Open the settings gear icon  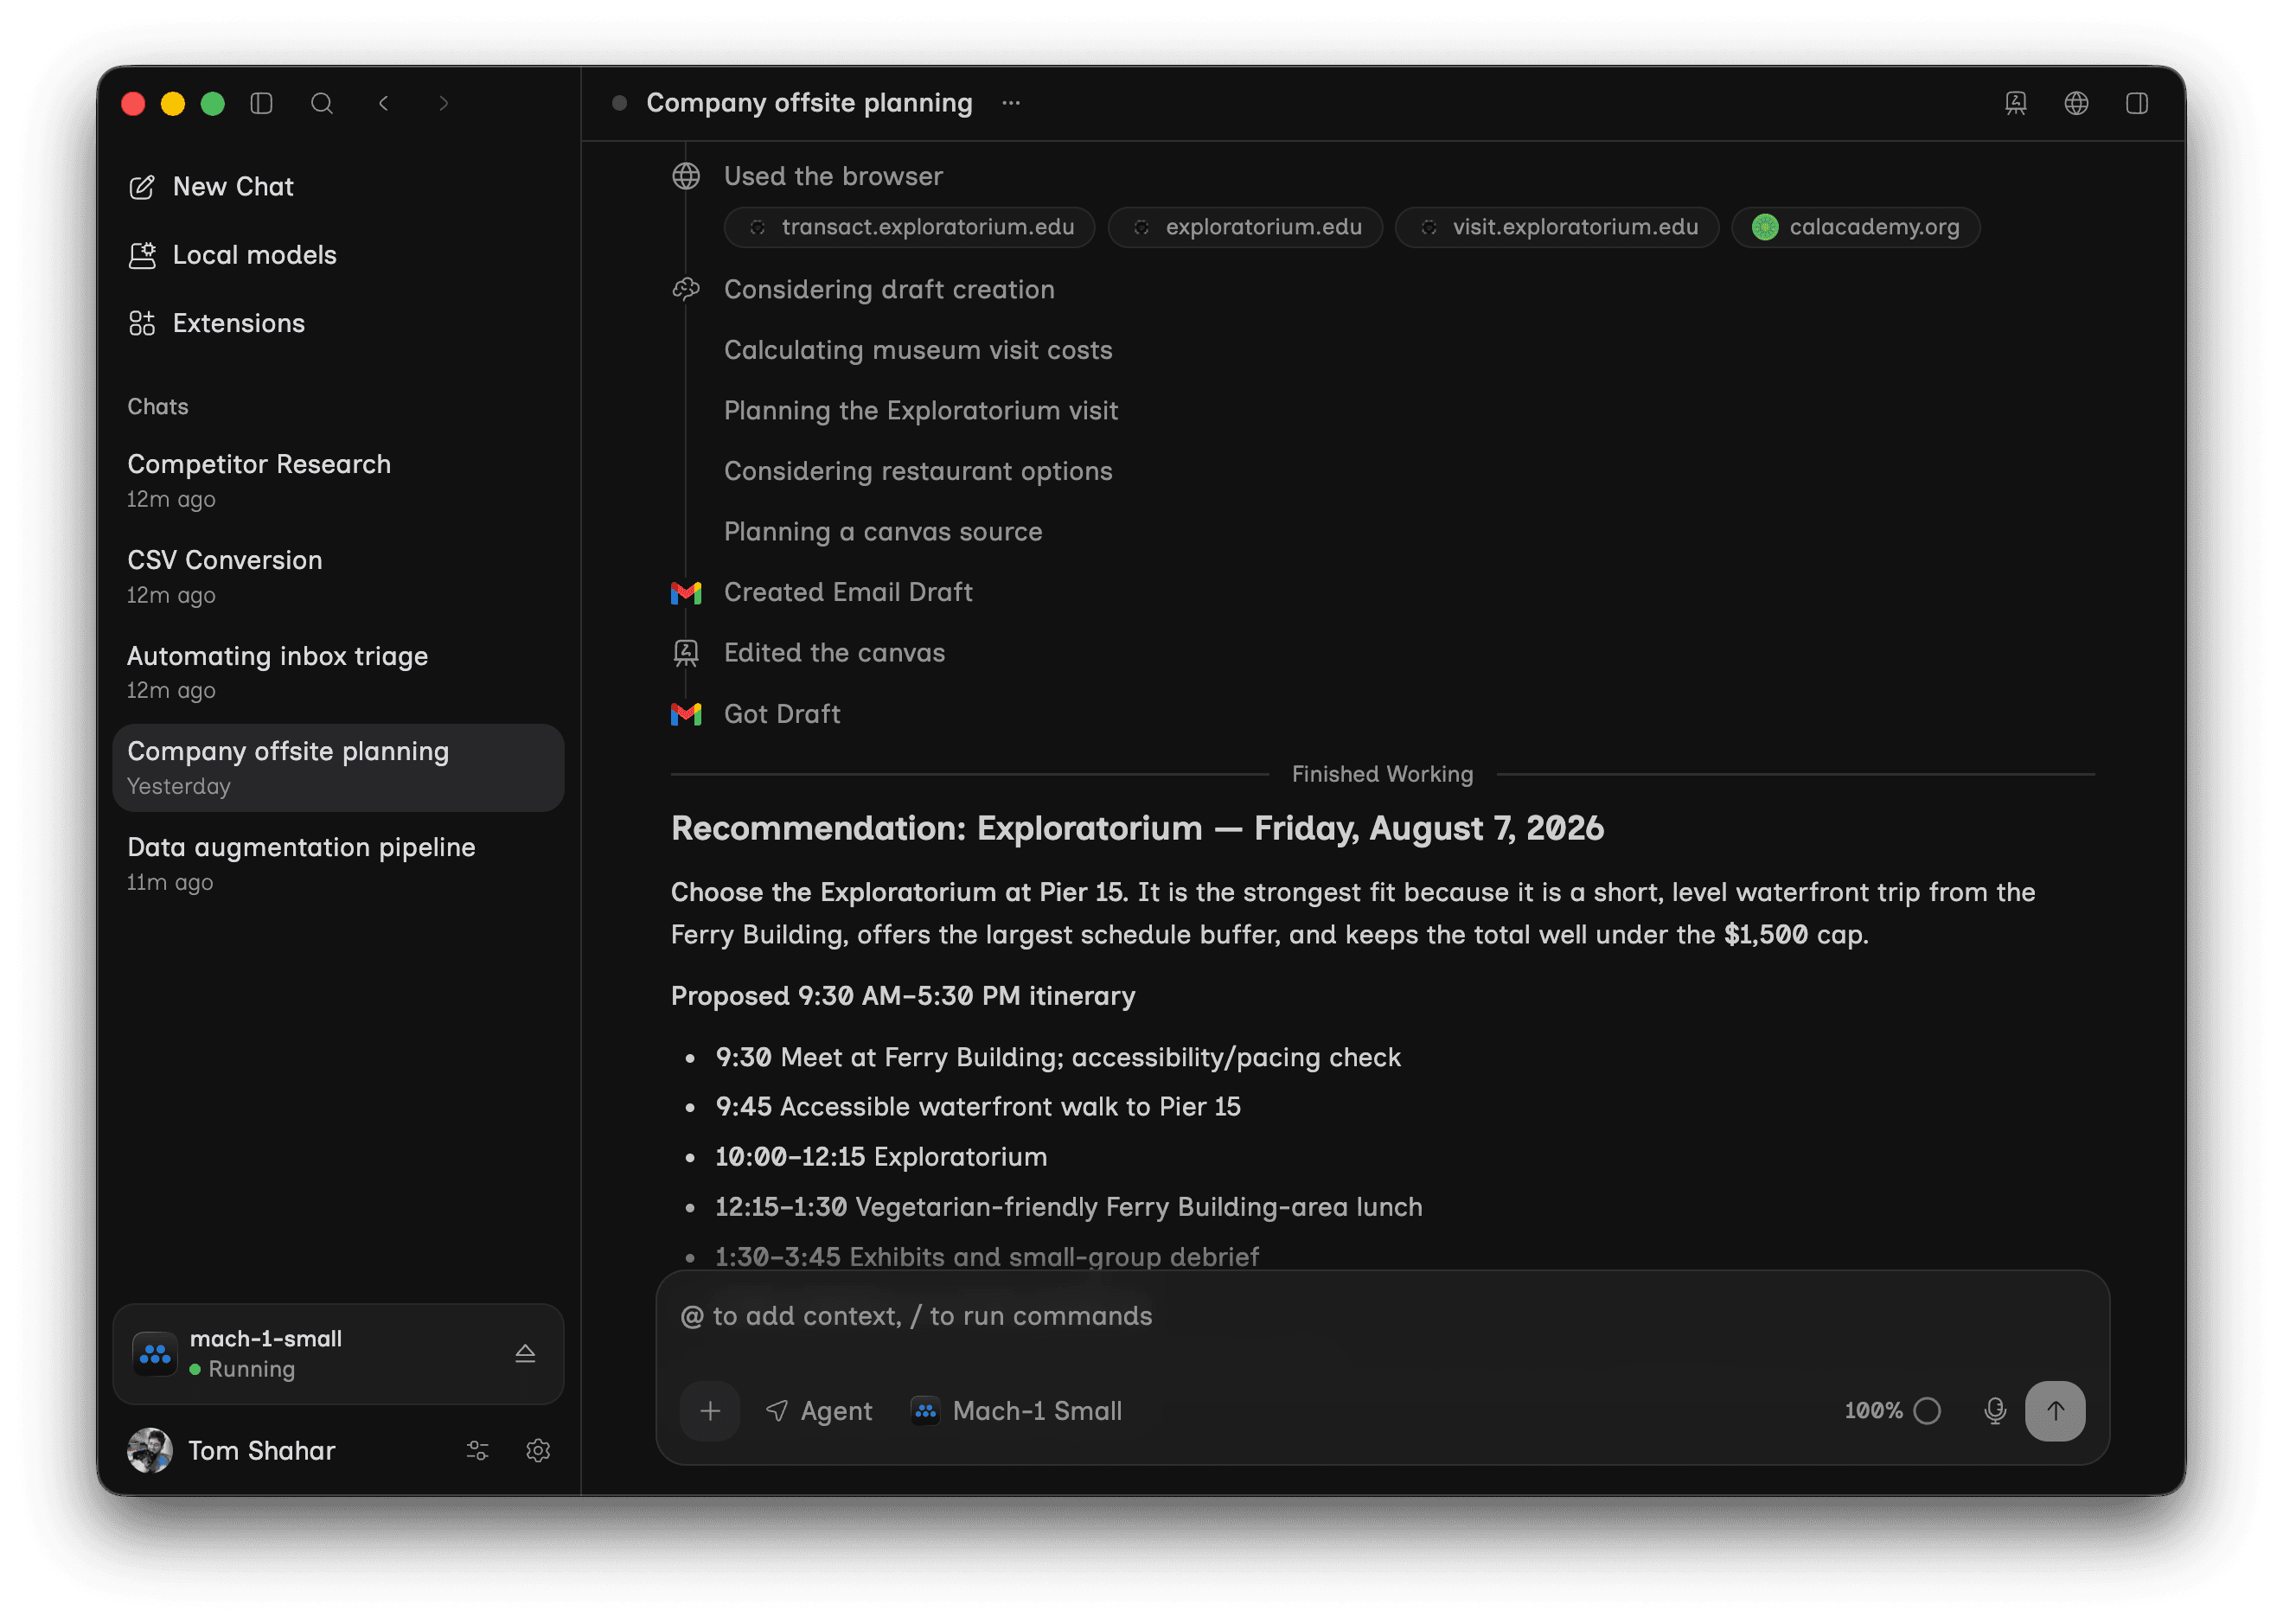538,1451
